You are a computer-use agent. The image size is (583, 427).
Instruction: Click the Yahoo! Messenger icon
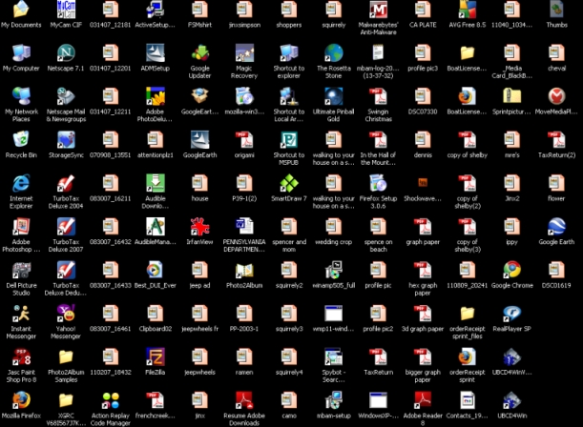[x=66, y=314]
